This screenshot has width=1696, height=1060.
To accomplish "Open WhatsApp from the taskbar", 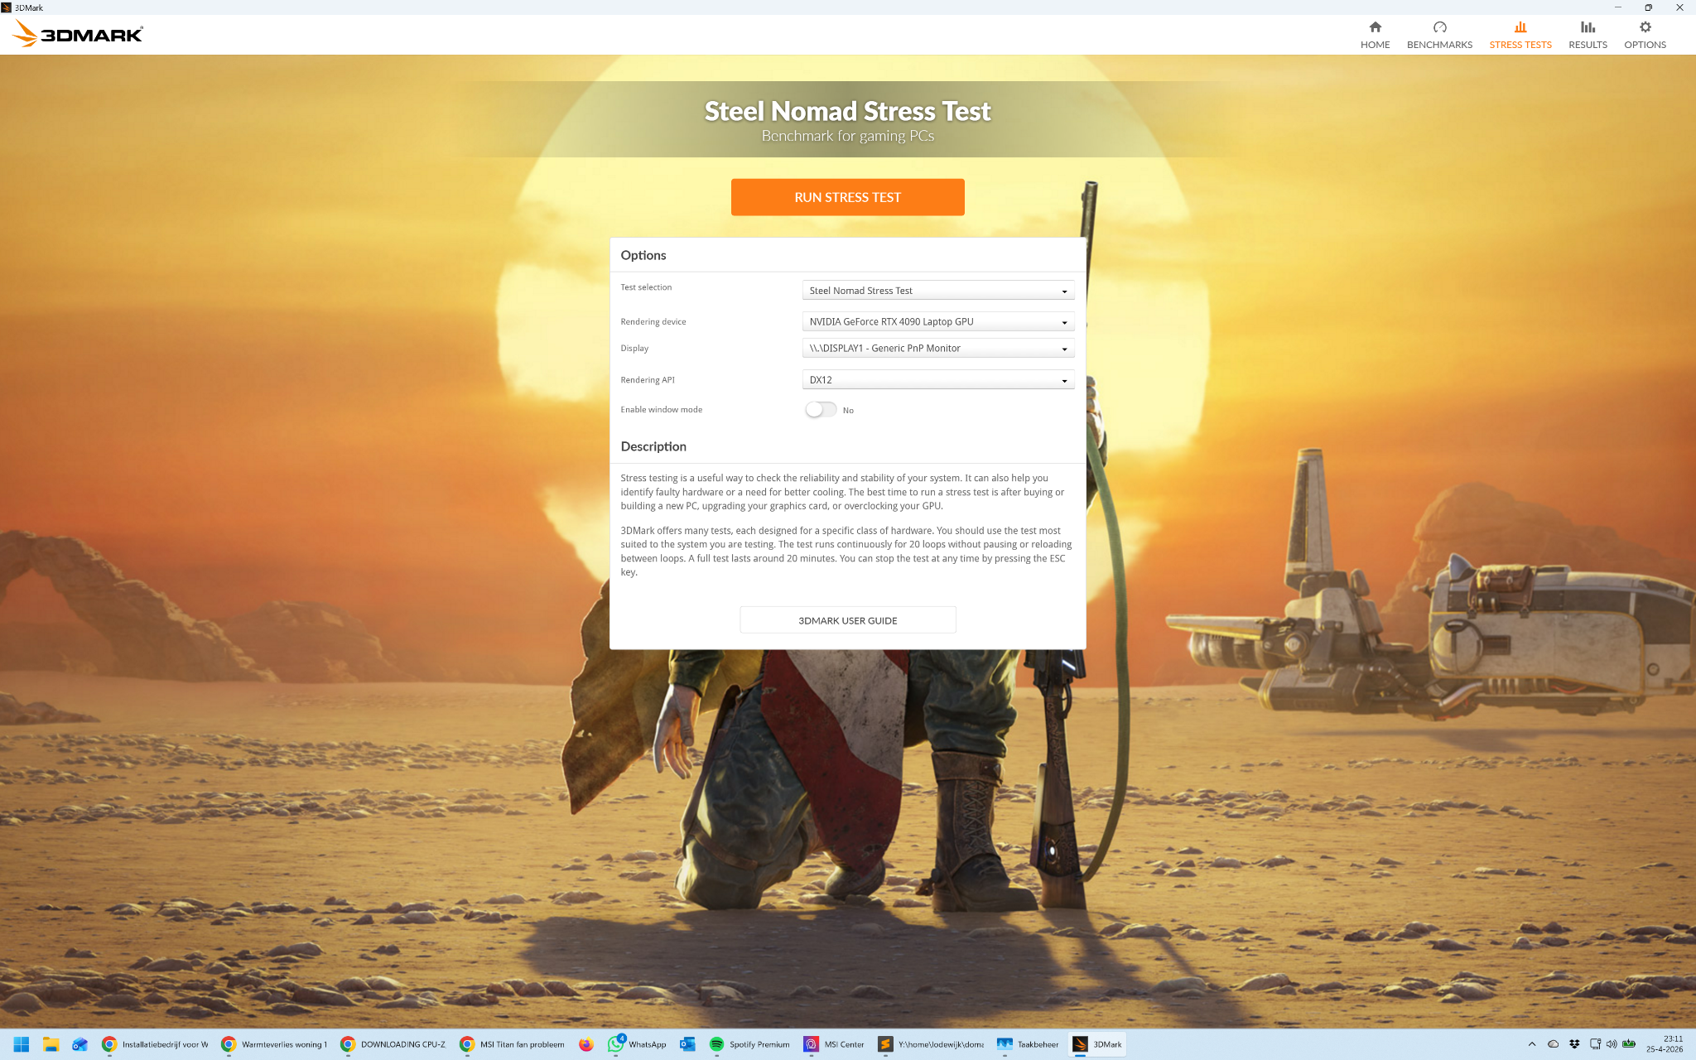I will click(x=637, y=1044).
